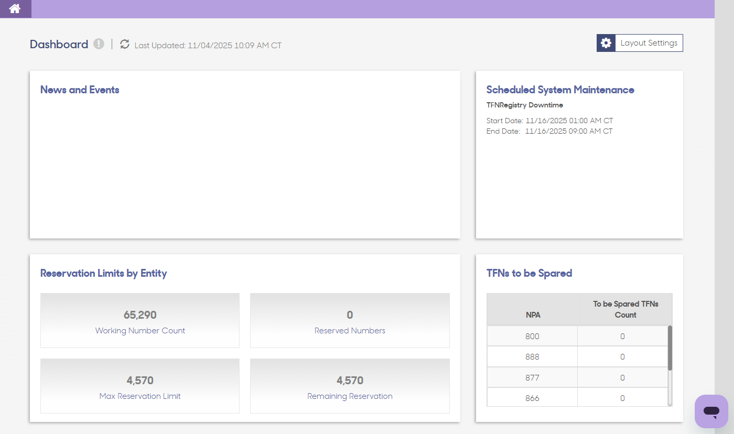Click the Dashboard info exclamation icon
This screenshot has height=434, width=734.
click(x=99, y=44)
